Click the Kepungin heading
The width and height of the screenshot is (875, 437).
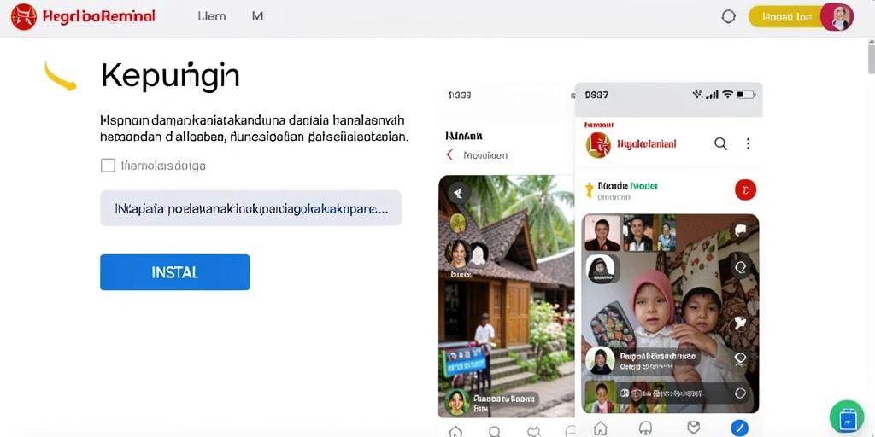tap(170, 76)
